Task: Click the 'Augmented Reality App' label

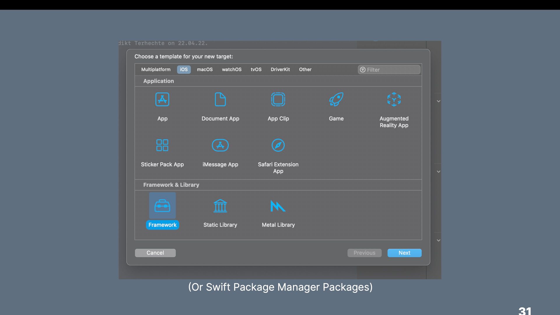Action: (394, 122)
